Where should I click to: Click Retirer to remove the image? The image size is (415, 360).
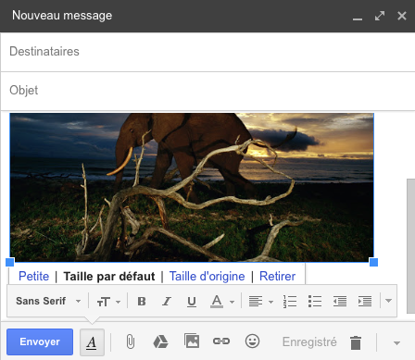(x=277, y=277)
